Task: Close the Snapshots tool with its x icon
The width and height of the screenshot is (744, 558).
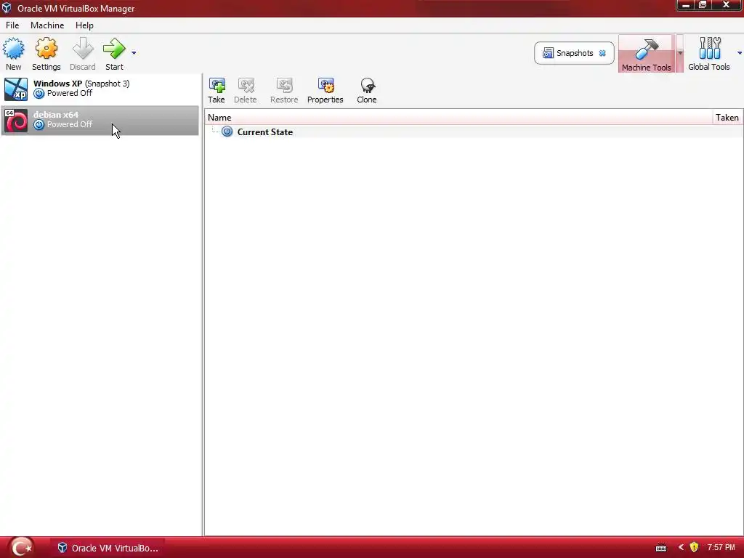Action: (602, 53)
